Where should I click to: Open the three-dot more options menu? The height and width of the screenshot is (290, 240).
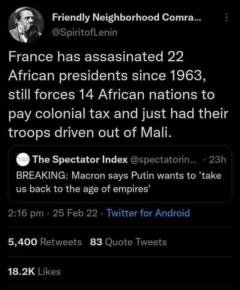pyautogui.click(x=226, y=17)
